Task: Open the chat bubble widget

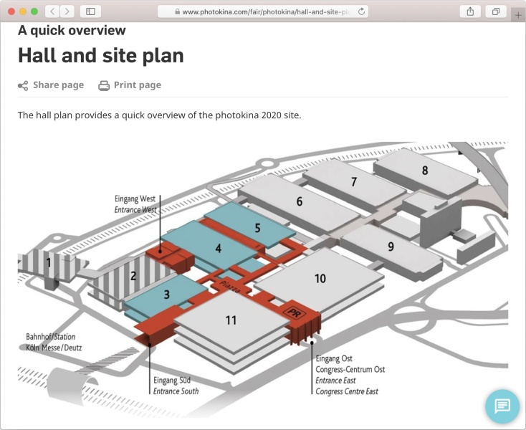Action: coord(502,406)
